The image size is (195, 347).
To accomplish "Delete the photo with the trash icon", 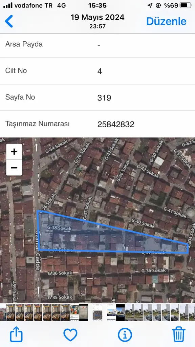I will (179, 334).
